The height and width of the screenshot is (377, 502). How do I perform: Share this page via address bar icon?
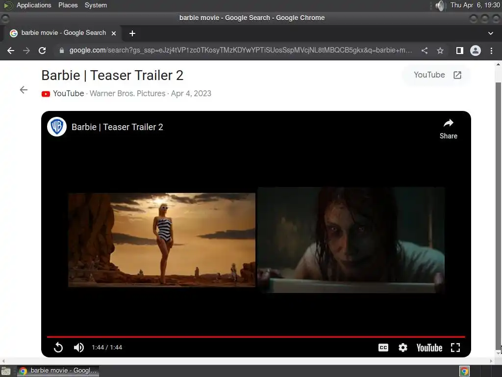coord(425,51)
